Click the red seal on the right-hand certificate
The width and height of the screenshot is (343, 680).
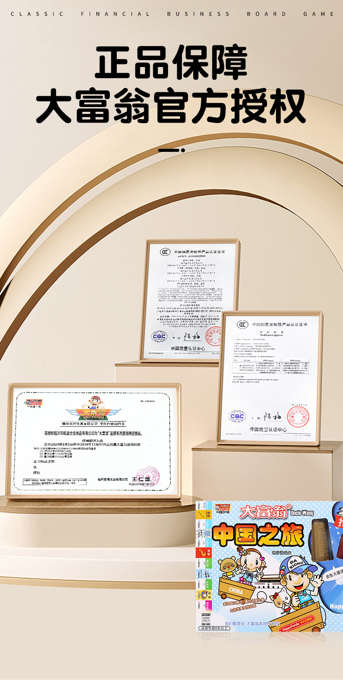(x=297, y=416)
